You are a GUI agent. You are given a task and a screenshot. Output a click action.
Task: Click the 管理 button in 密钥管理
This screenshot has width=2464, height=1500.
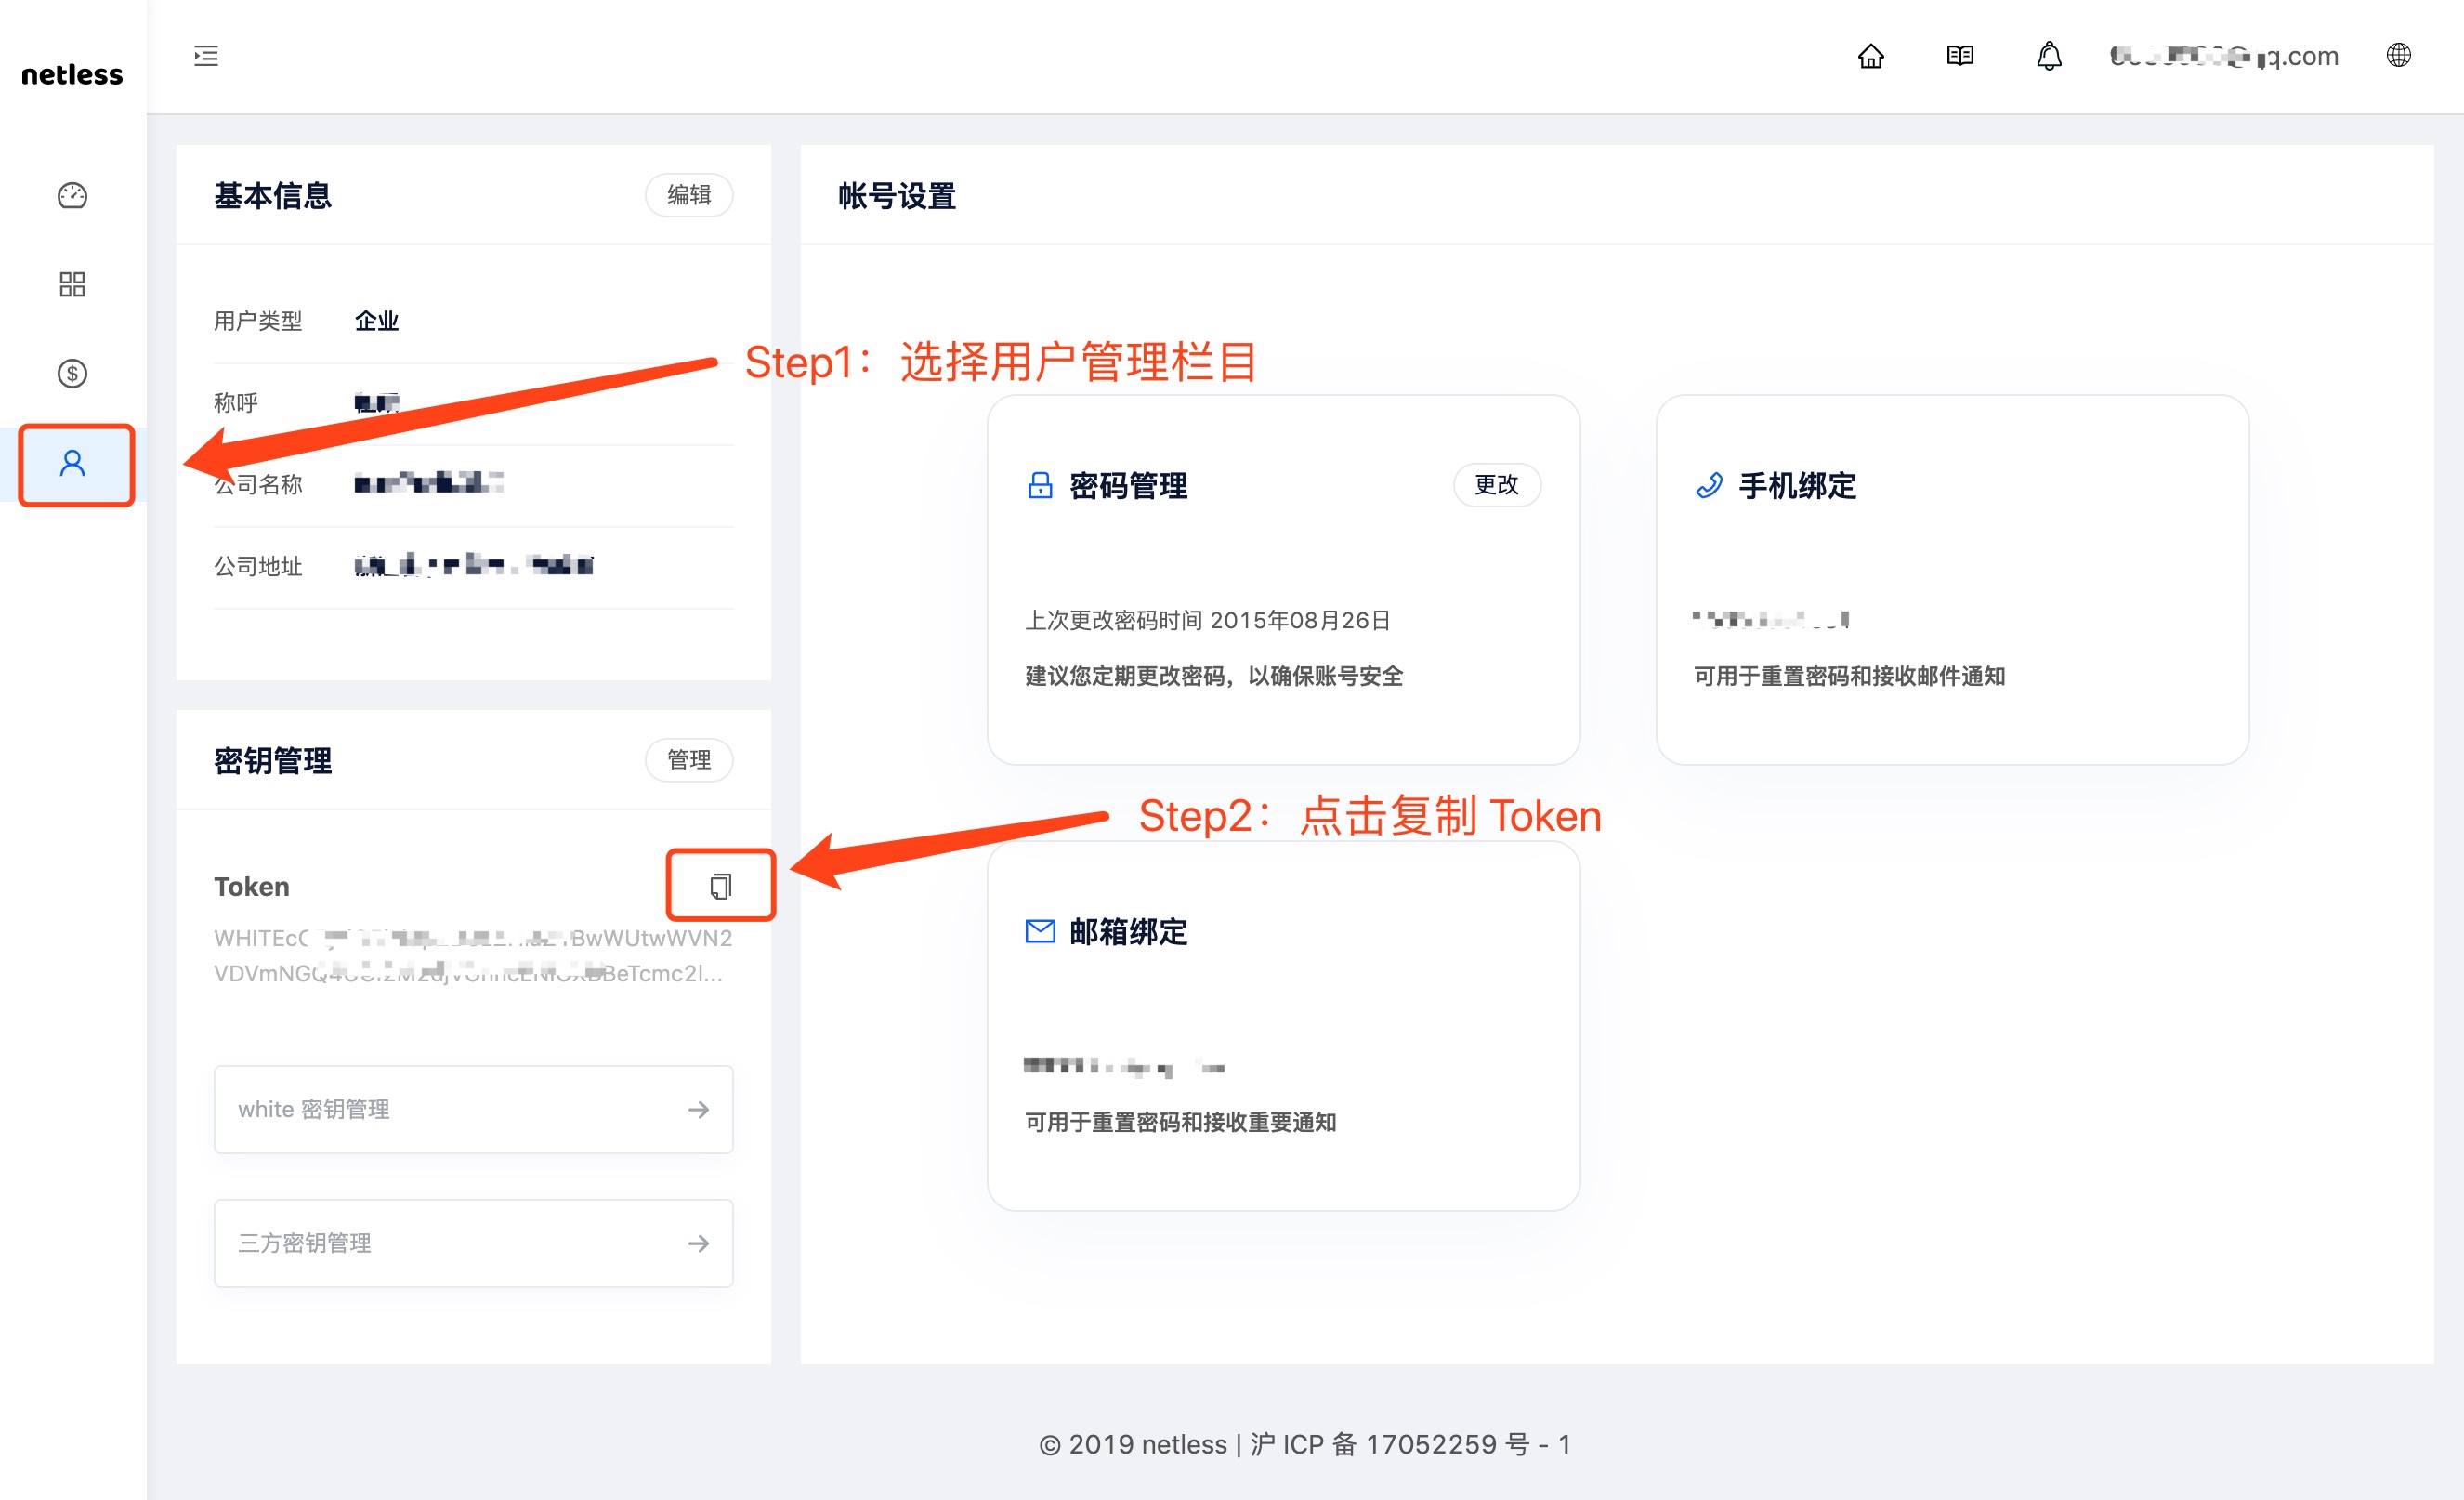tap(689, 760)
